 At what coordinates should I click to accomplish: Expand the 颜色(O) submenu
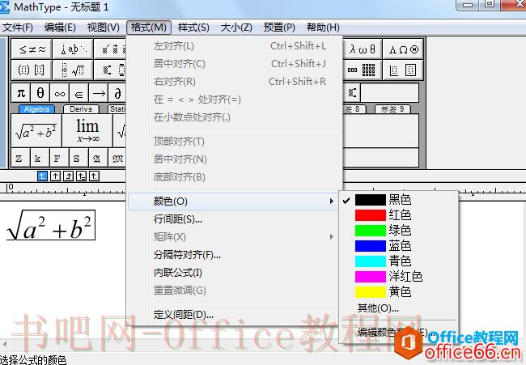click(233, 202)
